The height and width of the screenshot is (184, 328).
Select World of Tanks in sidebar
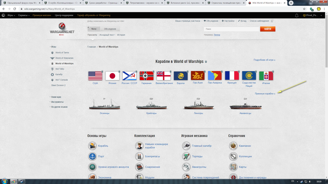coord(62,53)
